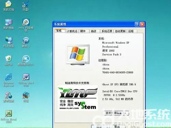Launch the Thunder 7 (迅雷7) shortcut
The height and width of the screenshot is (128, 171).
click(x=26, y=6)
